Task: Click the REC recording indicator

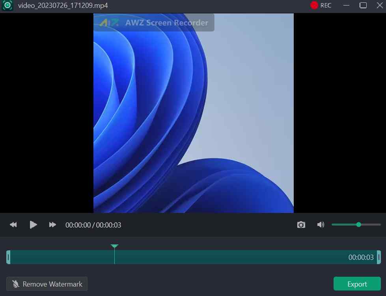Action: click(x=321, y=6)
